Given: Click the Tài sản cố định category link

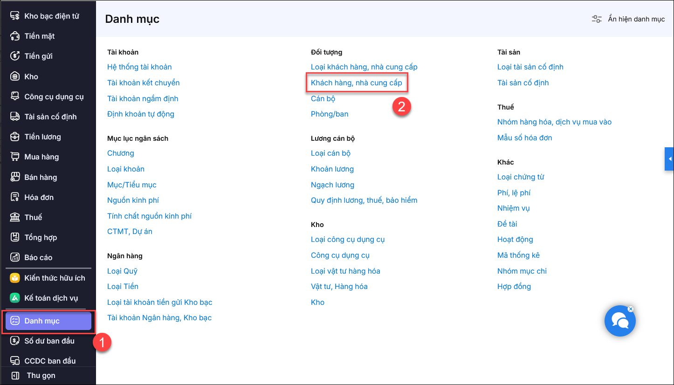Looking at the screenshot, I should [523, 83].
